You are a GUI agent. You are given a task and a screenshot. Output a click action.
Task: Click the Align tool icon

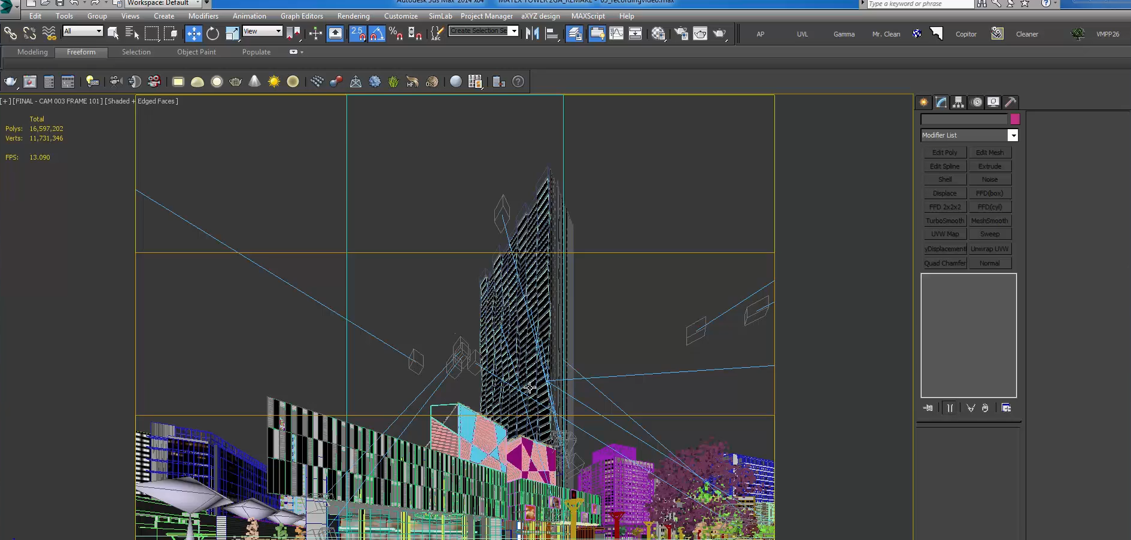pyautogui.click(x=552, y=33)
